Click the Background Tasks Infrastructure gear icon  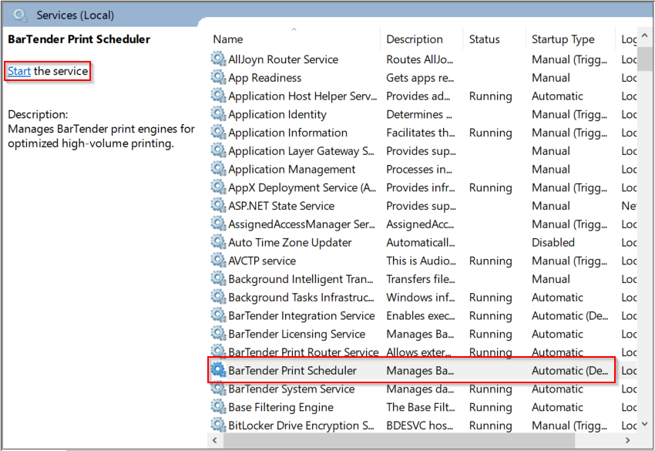click(x=219, y=297)
